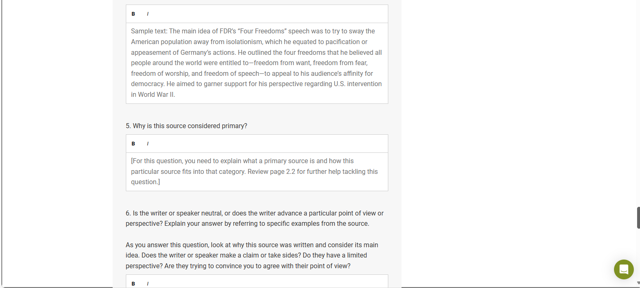This screenshot has width=640, height=288.
Task: Toggle bold in the Sample text editor
Action: [x=133, y=14]
